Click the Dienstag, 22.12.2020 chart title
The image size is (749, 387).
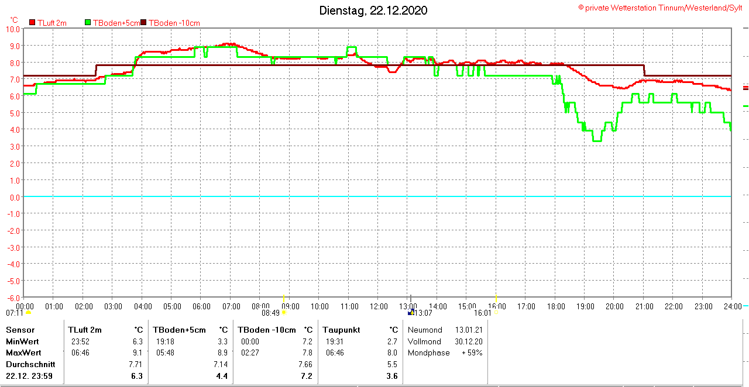[x=373, y=11]
